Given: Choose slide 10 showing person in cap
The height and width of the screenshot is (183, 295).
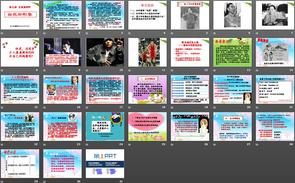Looking at the screenshot, I should 105,53.
